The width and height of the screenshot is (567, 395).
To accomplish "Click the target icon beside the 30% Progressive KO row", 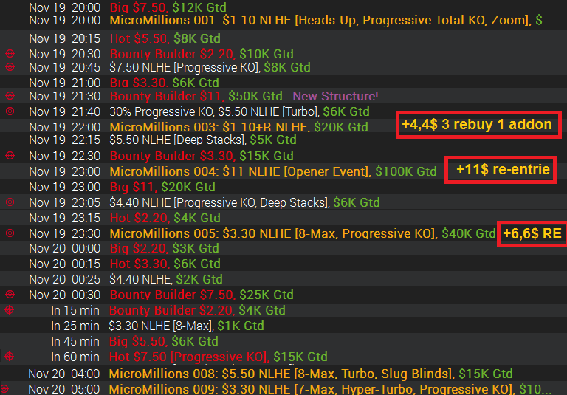I will (x=10, y=111).
